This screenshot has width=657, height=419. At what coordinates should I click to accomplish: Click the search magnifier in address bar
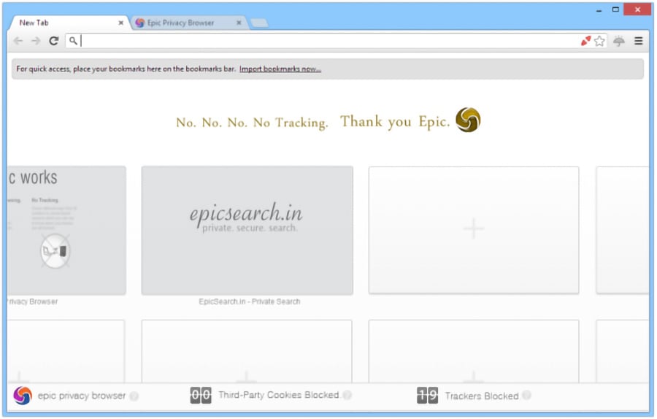pyautogui.click(x=73, y=41)
